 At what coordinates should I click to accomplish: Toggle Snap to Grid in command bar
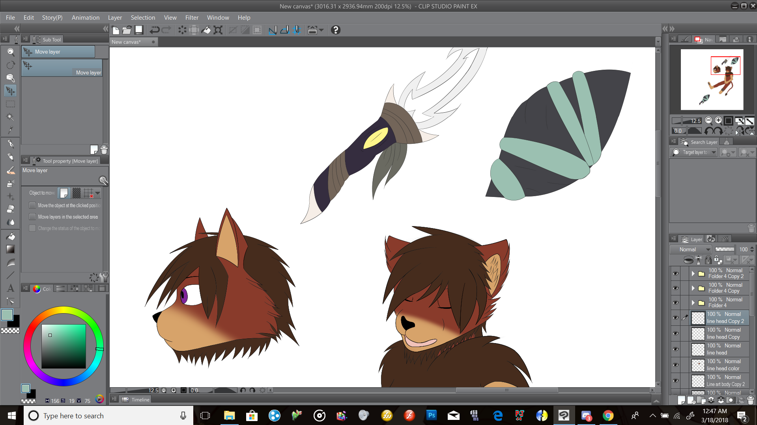pos(297,30)
